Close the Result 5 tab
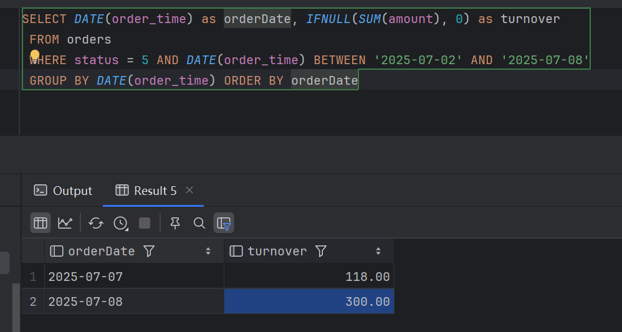Viewport: 622px width, 332px height. point(189,191)
